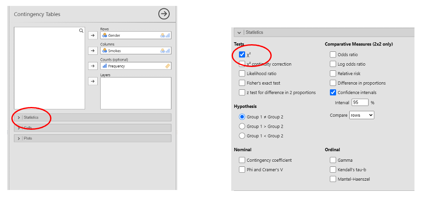Screen dimensions: 425x198
Task: Uncheck the χ² test checkbox
Action: pos(242,54)
